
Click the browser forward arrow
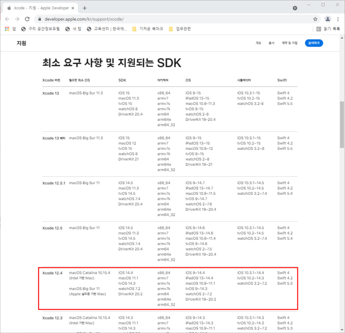tap(17, 19)
